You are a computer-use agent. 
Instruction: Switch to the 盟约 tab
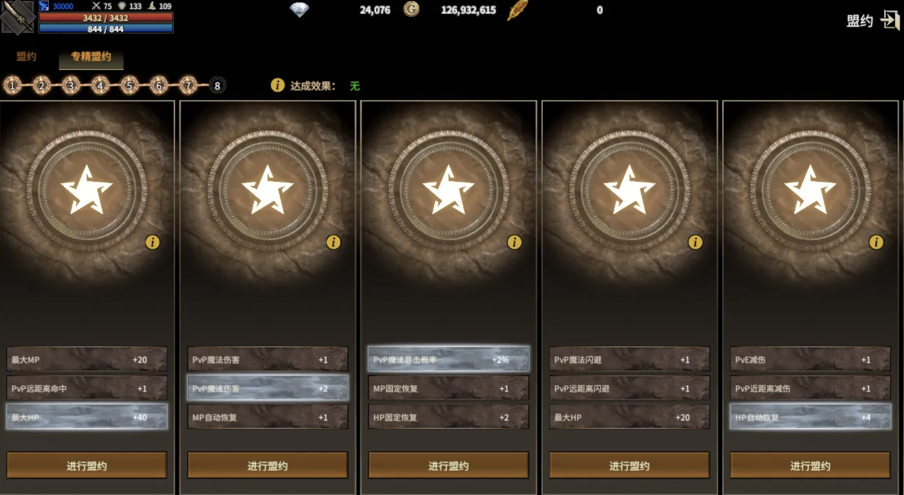26,57
